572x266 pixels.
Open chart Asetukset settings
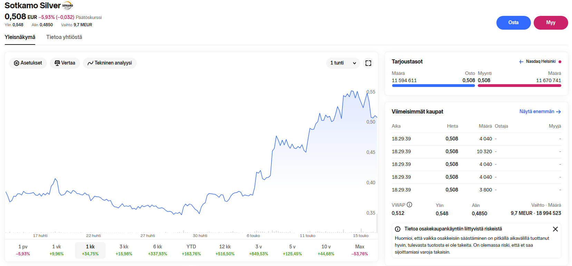28,63
